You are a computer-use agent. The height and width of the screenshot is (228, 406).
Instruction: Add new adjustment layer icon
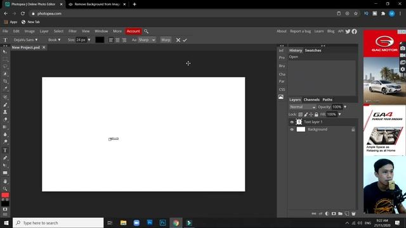[x=327, y=213]
